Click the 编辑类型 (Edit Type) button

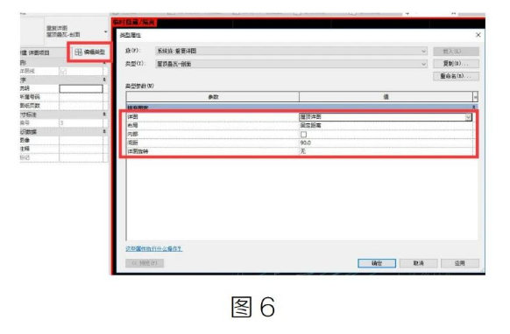pos(89,52)
